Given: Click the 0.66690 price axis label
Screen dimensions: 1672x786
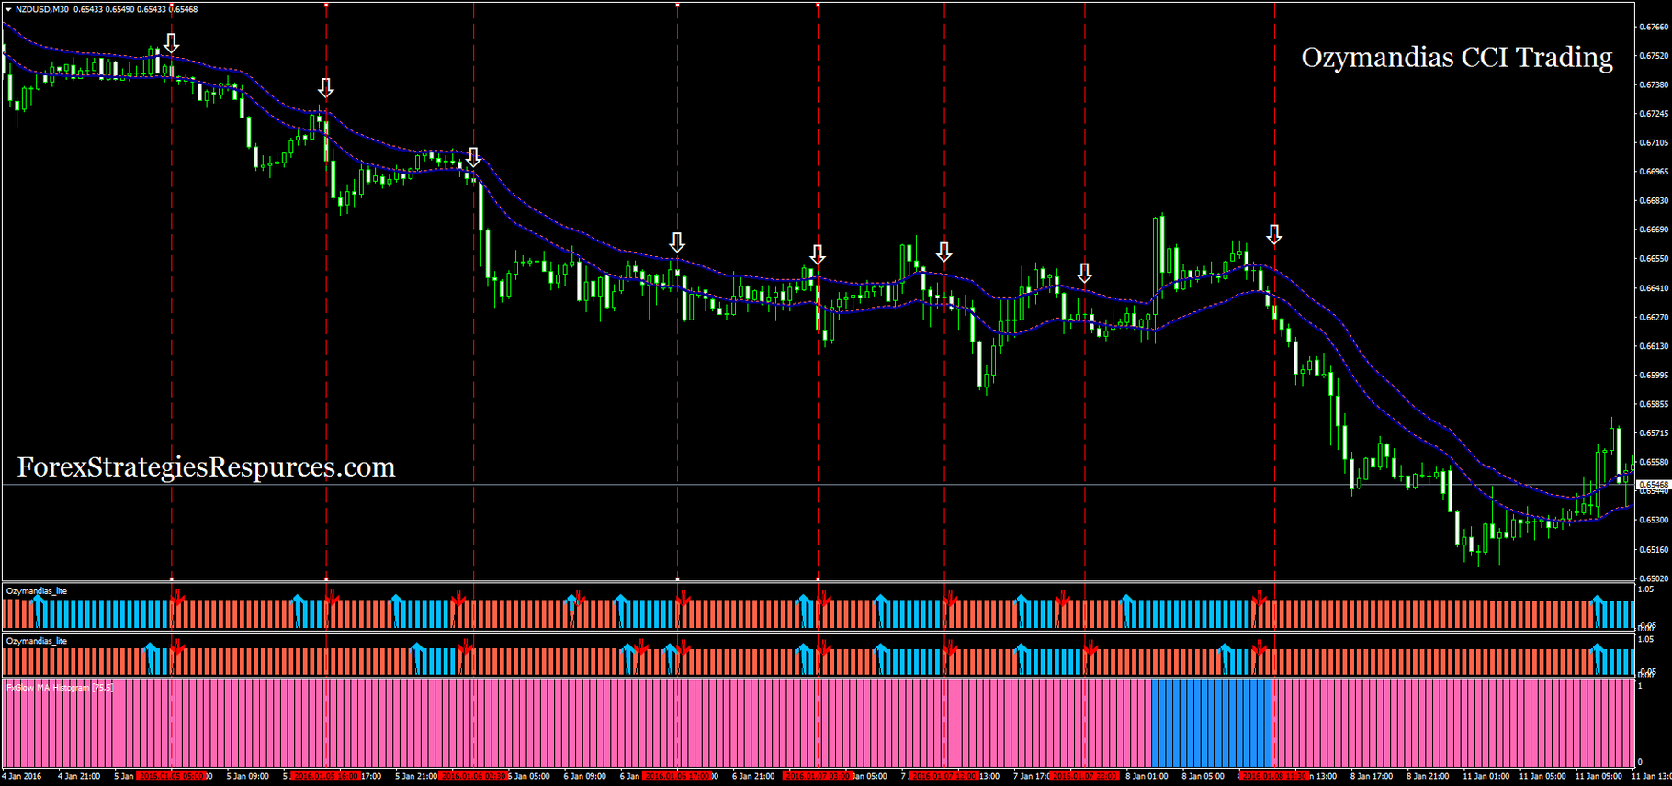Looking at the screenshot, I should [x=1655, y=230].
